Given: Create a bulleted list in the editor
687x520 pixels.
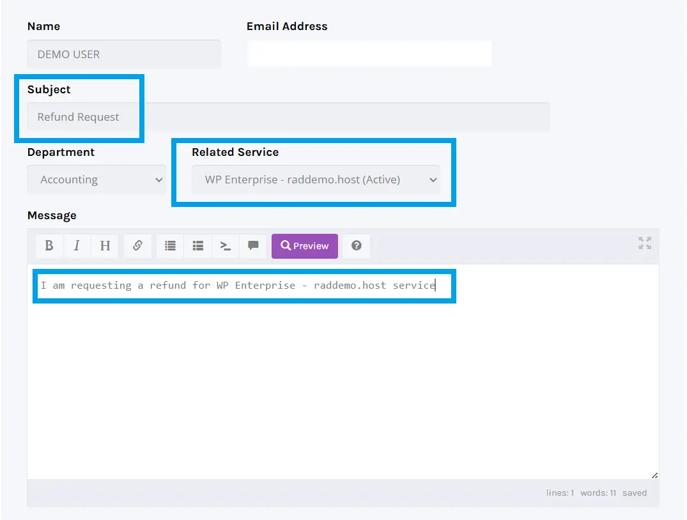Looking at the screenshot, I should click(169, 246).
